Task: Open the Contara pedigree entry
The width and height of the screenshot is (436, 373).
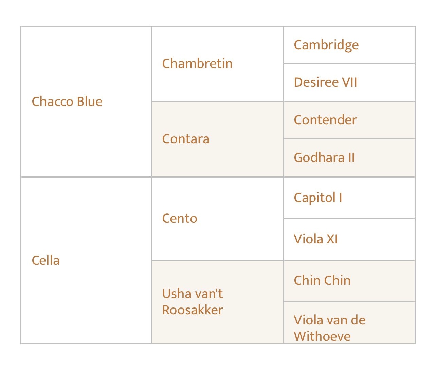Action: tap(186, 139)
